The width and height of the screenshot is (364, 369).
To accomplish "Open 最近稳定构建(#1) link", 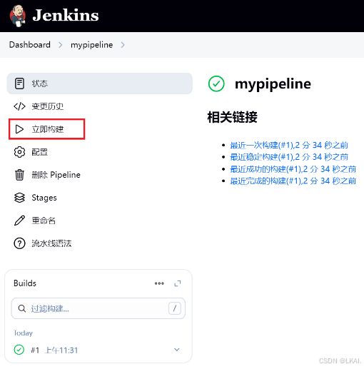I will [289, 157].
